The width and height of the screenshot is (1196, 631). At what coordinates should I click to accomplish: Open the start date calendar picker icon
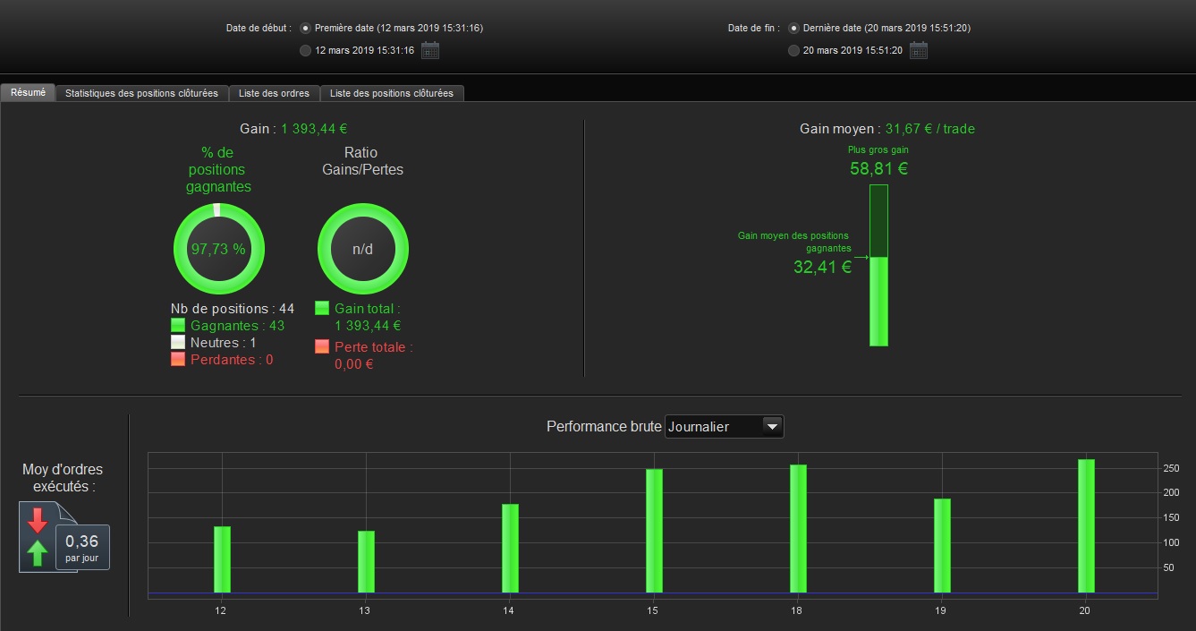430,50
